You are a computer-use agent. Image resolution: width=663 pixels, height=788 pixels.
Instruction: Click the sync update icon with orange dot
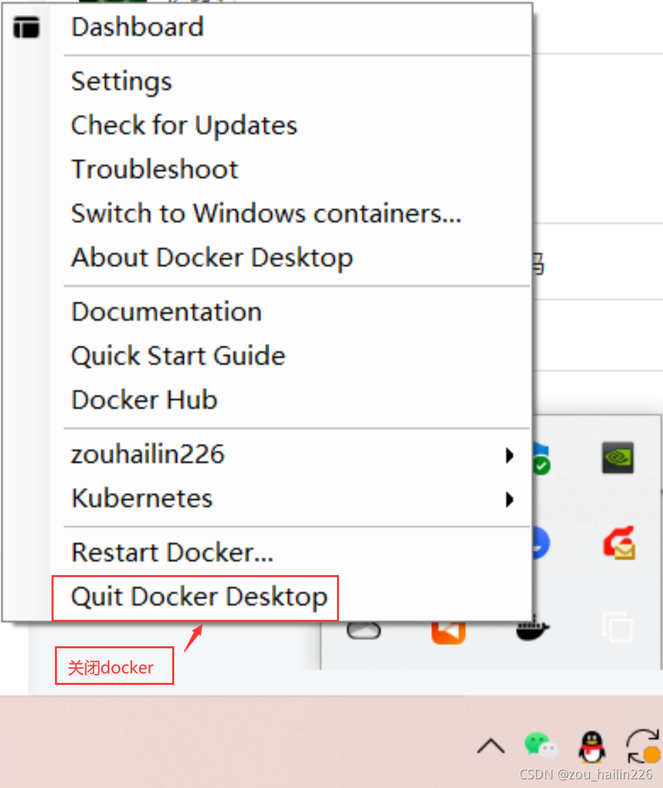pyautogui.click(x=642, y=747)
